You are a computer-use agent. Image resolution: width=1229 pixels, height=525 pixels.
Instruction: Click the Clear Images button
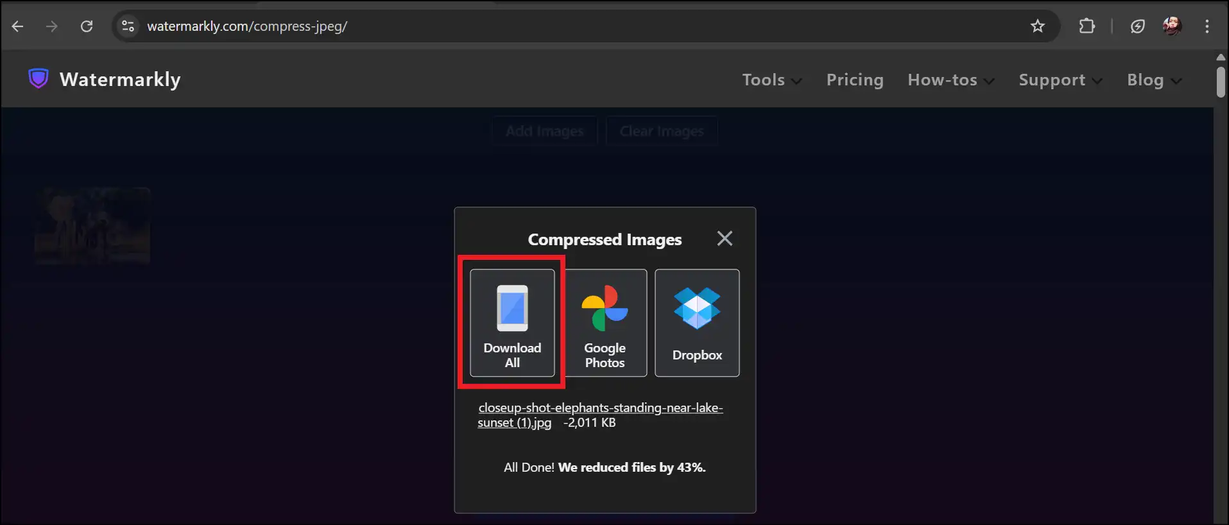point(662,131)
